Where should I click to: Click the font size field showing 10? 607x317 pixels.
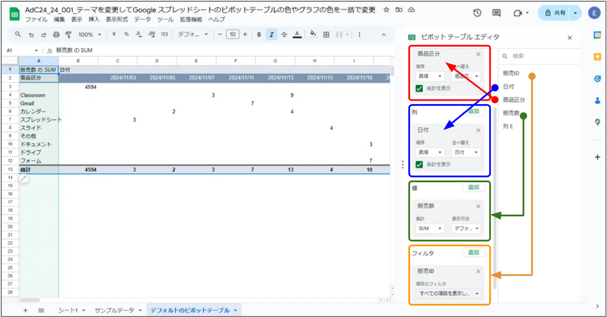coord(232,34)
